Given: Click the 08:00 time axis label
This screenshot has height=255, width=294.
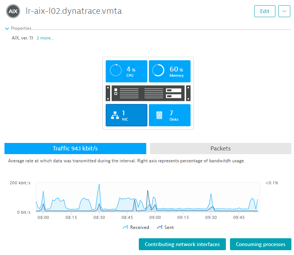Looking at the screenshot, I should (x=43, y=217).
